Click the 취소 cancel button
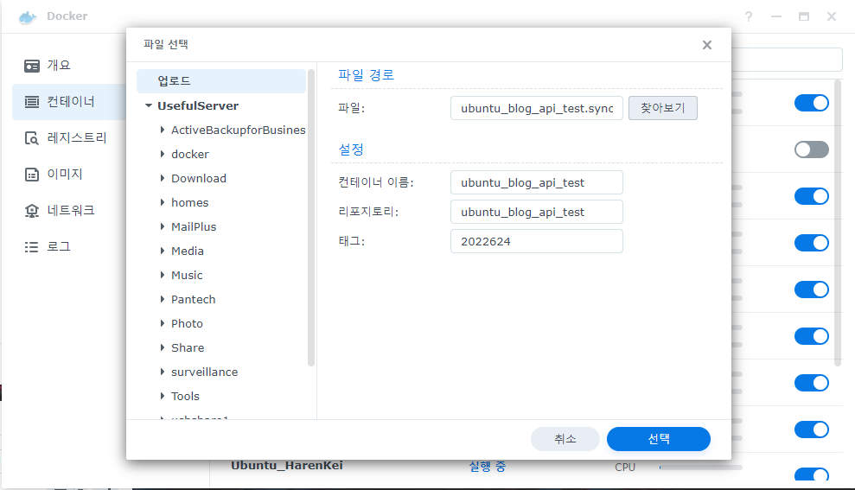855x490 pixels. point(565,439)
